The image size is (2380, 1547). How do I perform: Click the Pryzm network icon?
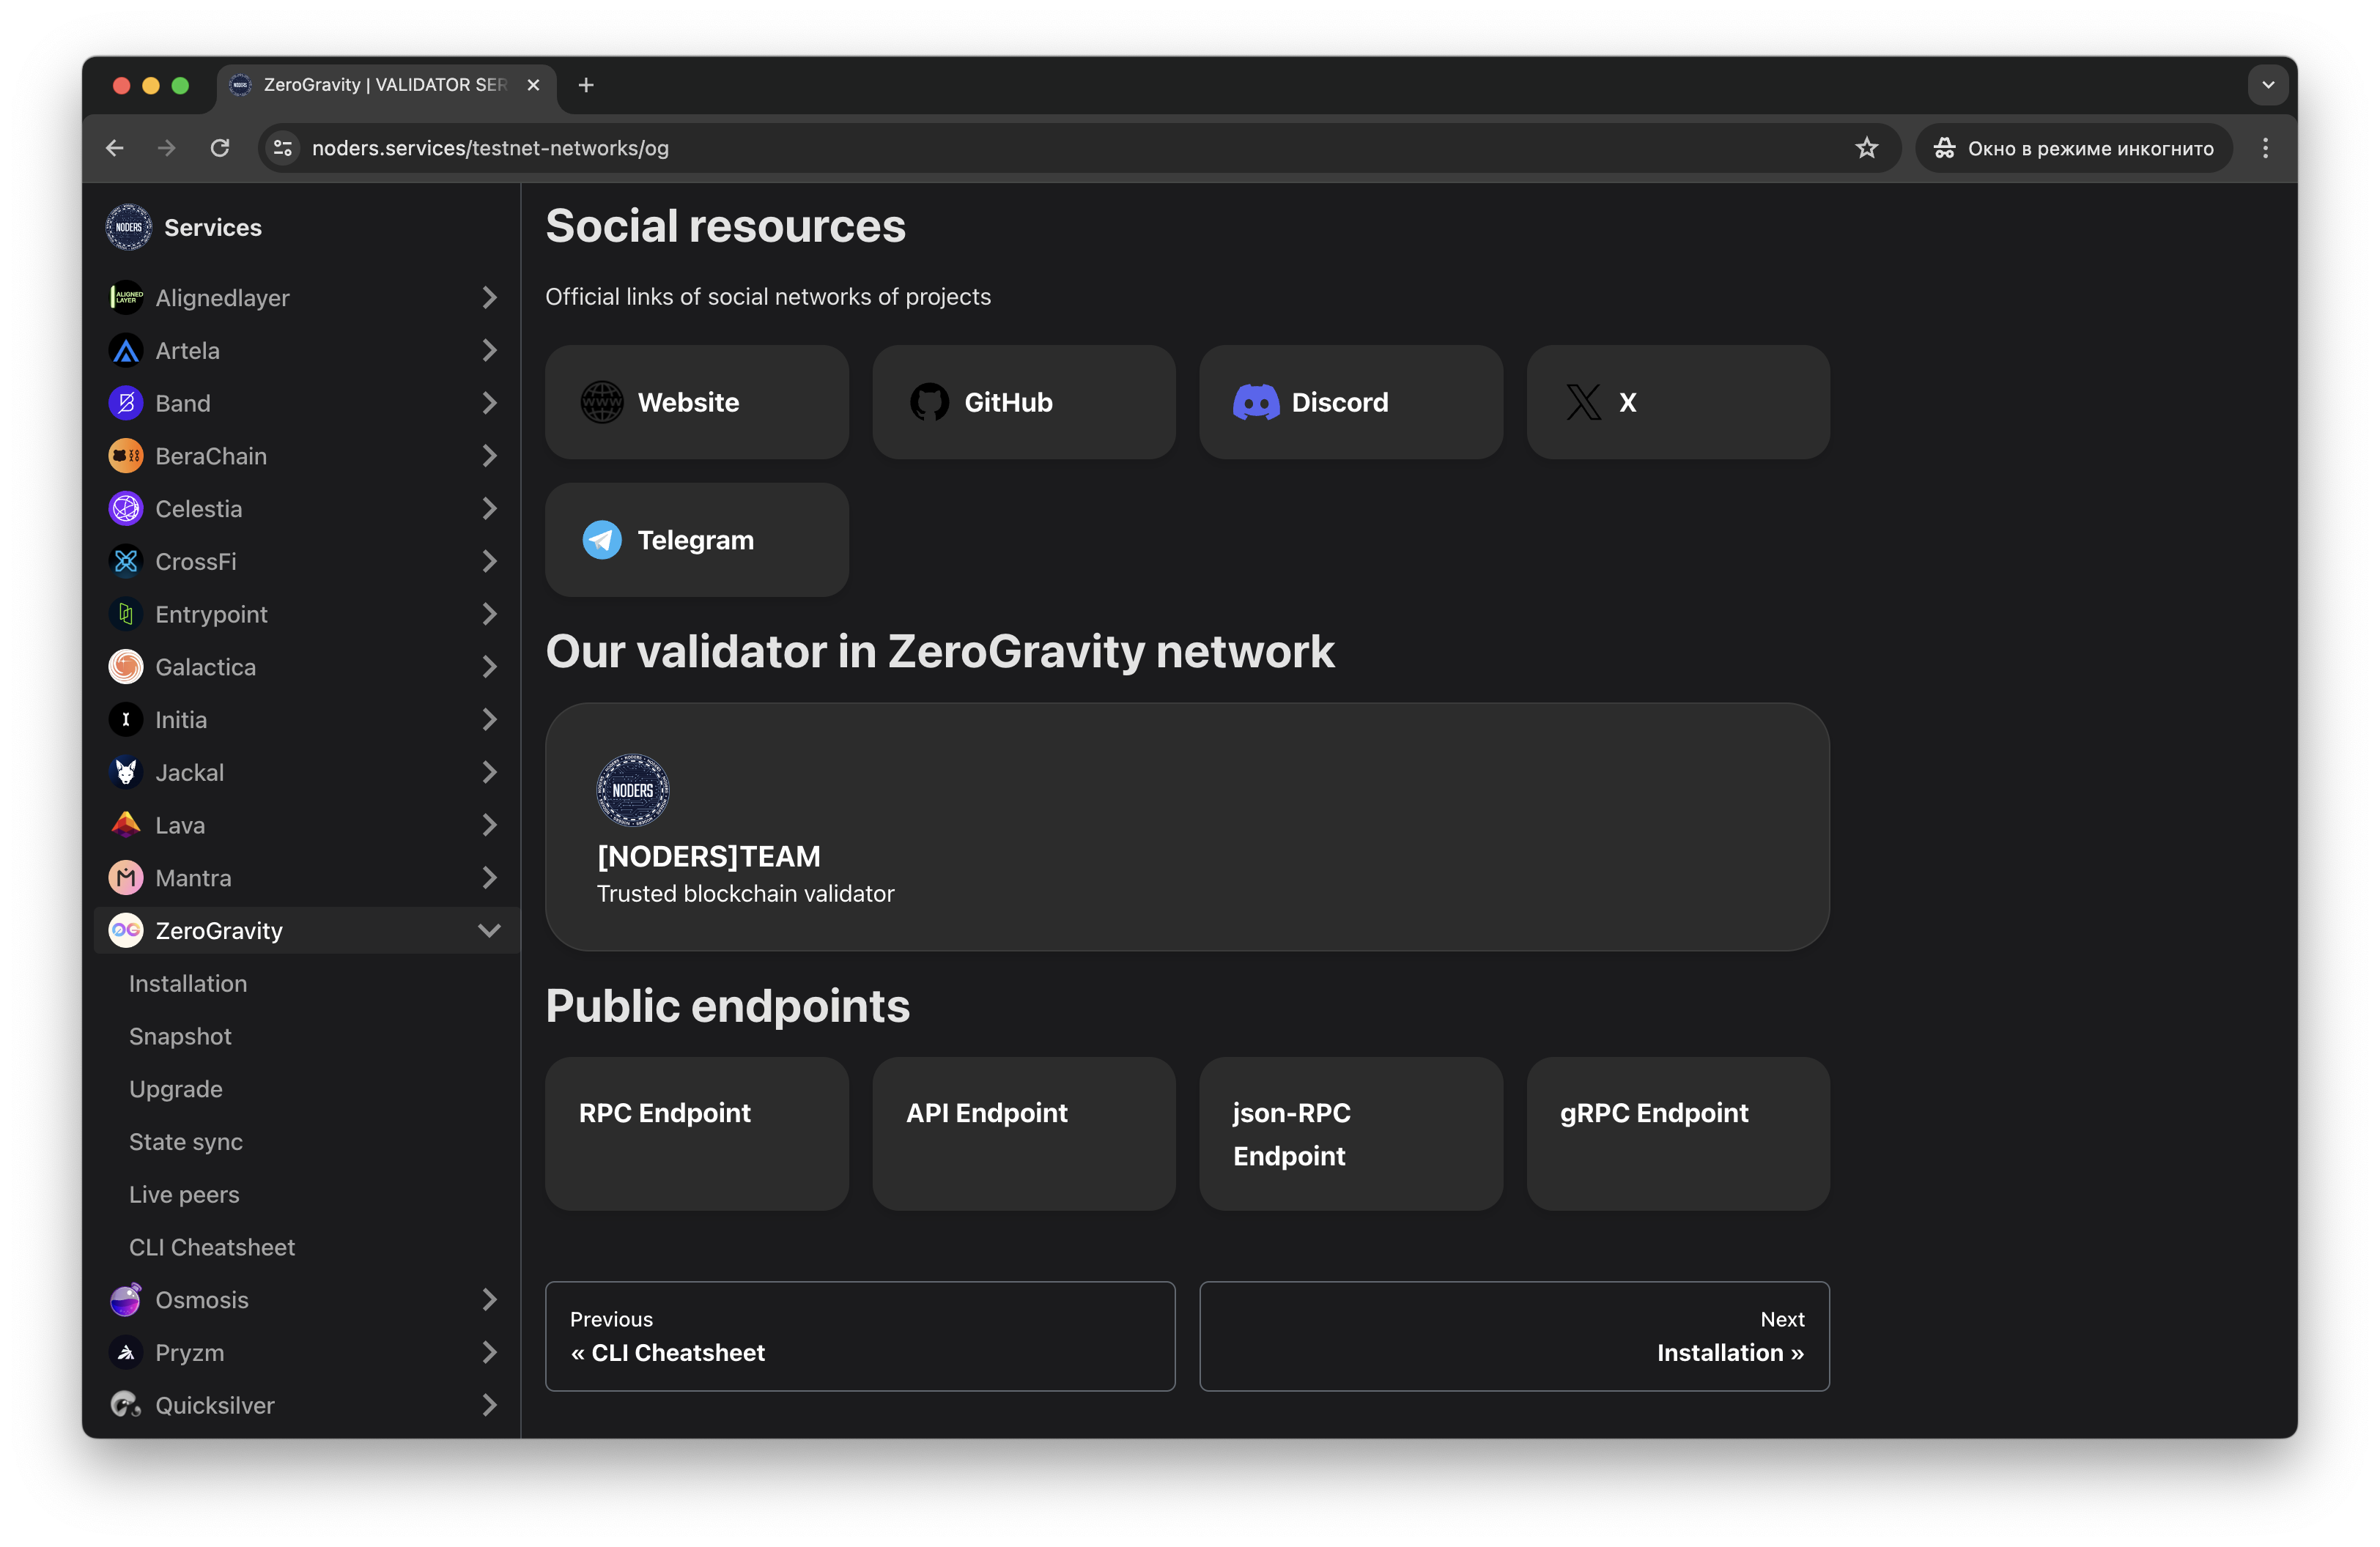[126, 1353]
